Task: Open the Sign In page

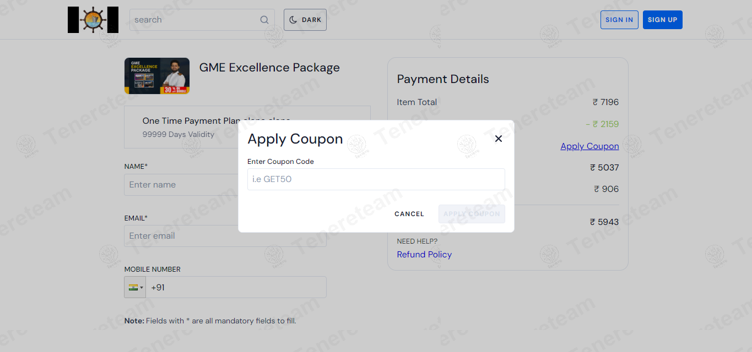Action: [x=619, y=20]
